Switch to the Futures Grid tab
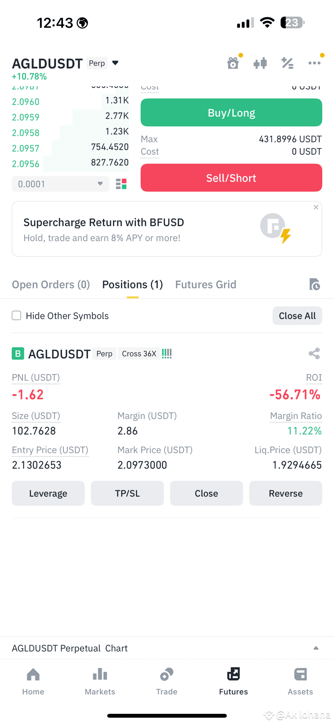 (206, 284)
